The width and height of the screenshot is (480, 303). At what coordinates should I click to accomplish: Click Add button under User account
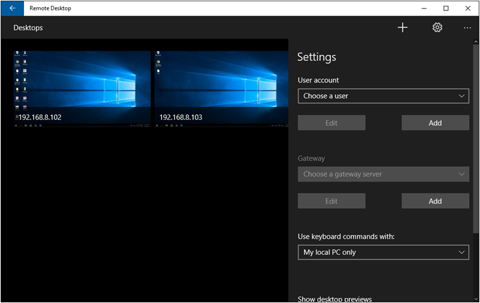pos(435,123)
